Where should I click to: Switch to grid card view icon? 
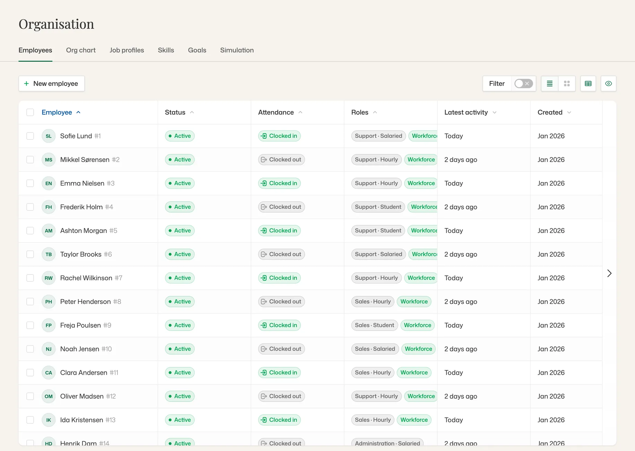tap(567, 84)
